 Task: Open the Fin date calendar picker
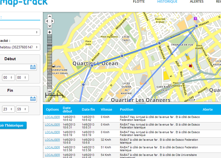coord(33,99)
